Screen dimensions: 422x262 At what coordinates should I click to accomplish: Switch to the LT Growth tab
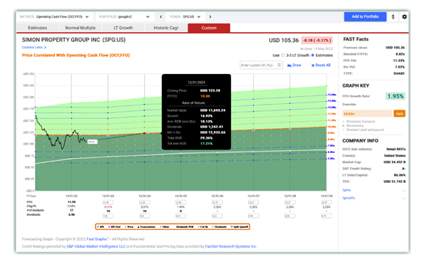tap(123, 28)
